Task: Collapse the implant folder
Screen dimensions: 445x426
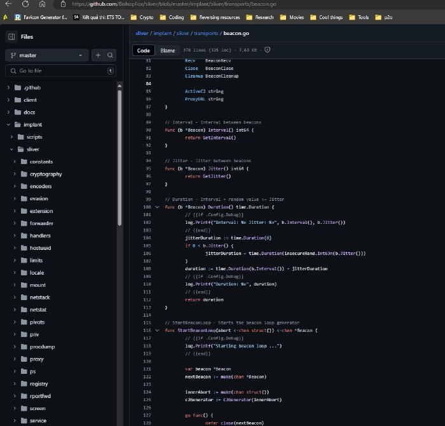Action: pos(8,125)
